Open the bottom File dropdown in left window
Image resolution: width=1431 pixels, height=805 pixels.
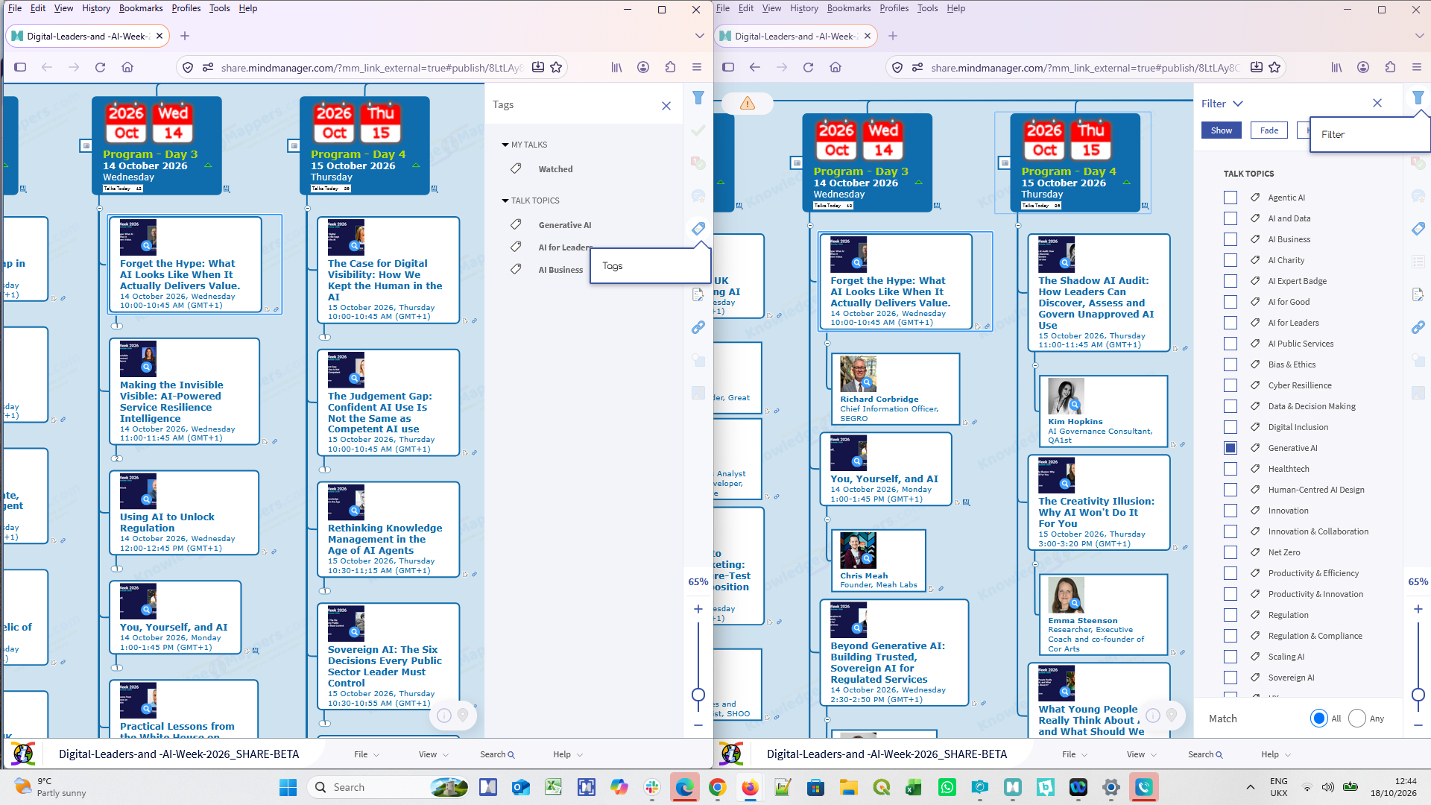367,754
